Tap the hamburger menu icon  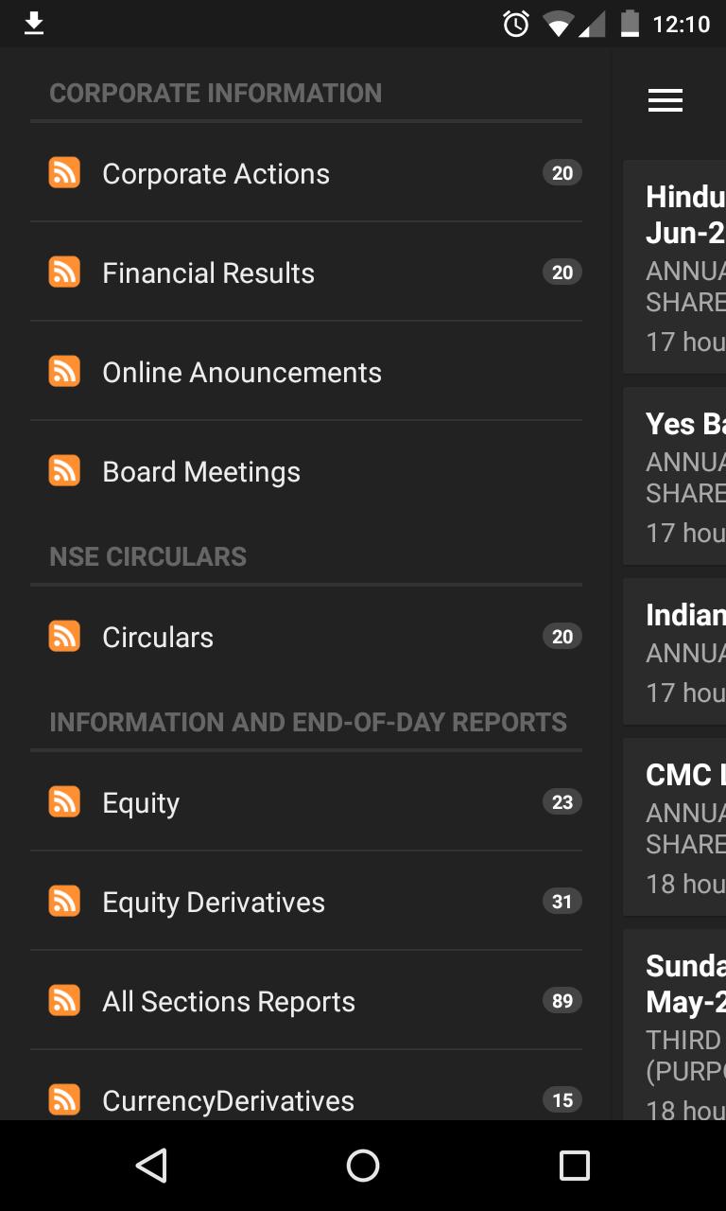pos(665,101)
